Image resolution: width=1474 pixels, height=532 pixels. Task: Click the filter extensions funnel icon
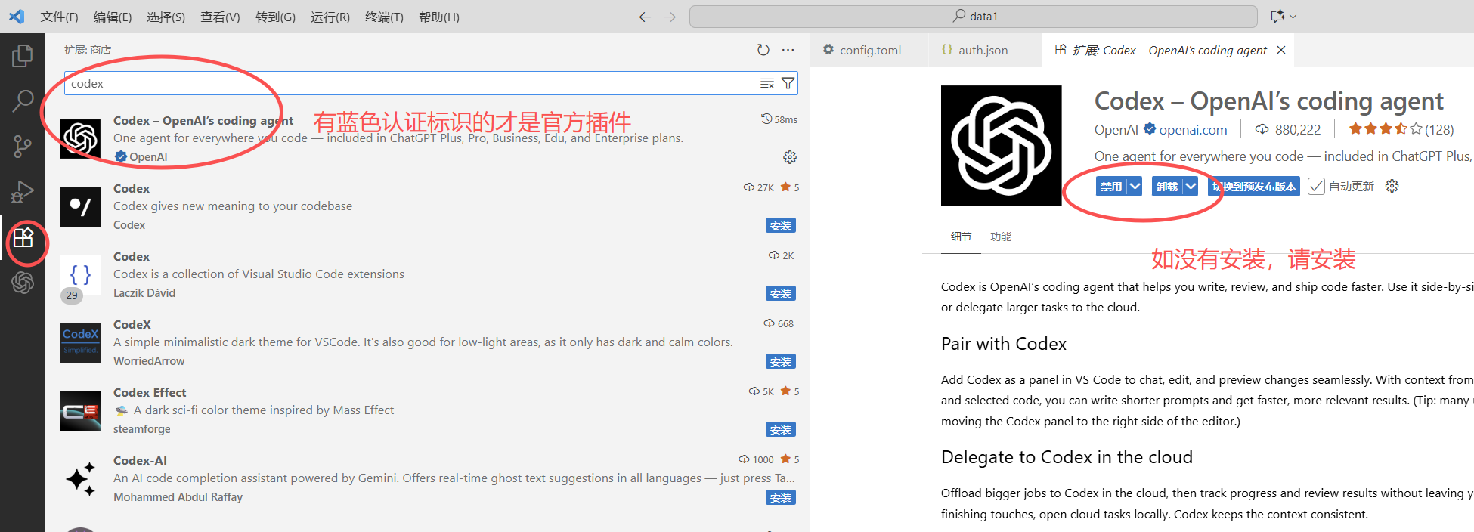(788, 83)
